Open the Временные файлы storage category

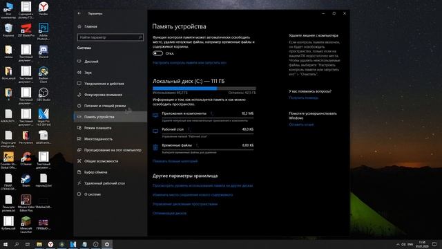tap(203, 148)
